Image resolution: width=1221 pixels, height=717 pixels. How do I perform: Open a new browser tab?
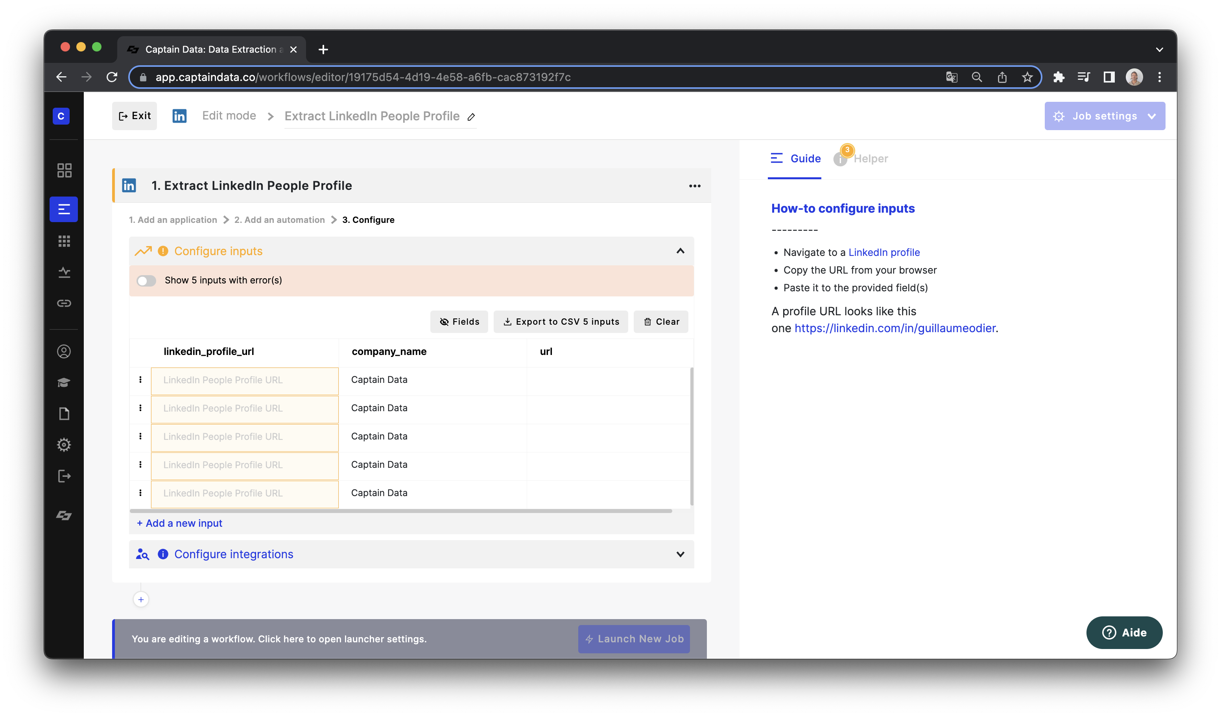pos(323,50)
